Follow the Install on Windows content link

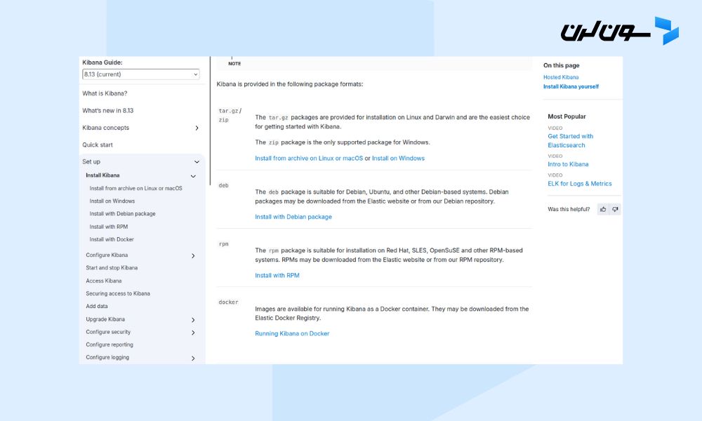click(x=398, y=159)
